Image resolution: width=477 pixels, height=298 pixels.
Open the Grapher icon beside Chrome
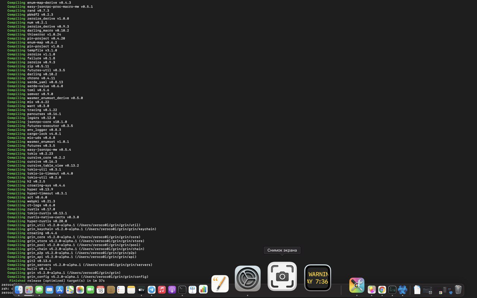click(x=372, y=289)
